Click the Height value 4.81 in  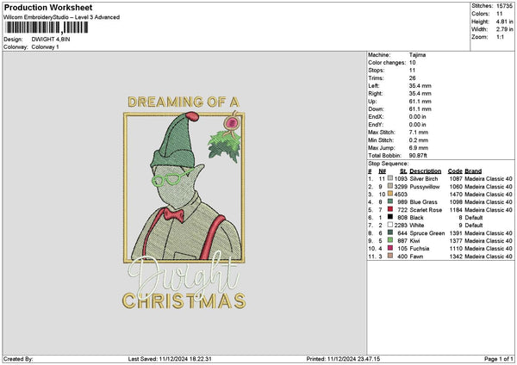pos(504,22)
